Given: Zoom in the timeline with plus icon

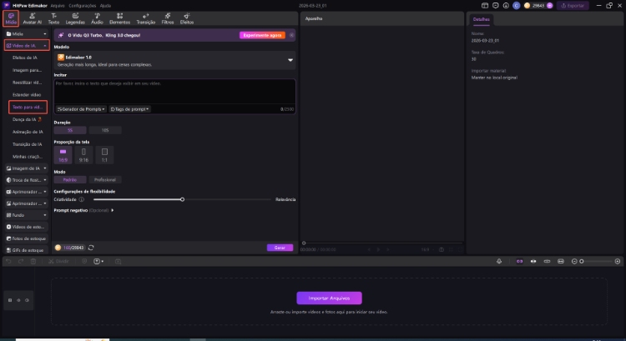Looking at the screenshot, I should click(617, 261).
